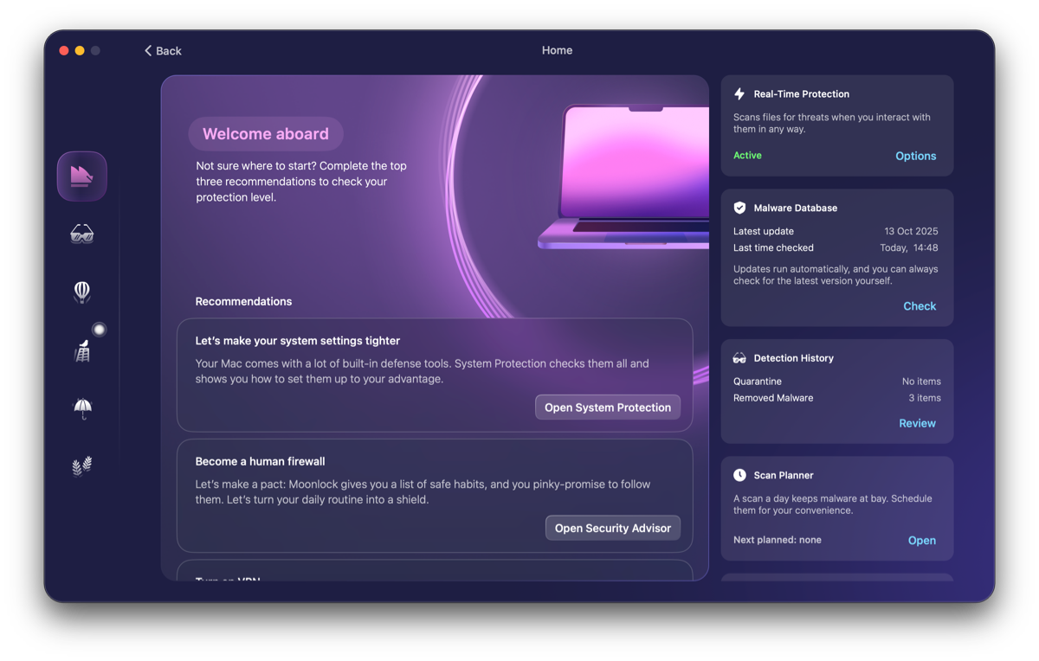Review the detection history

pos(917,423)
